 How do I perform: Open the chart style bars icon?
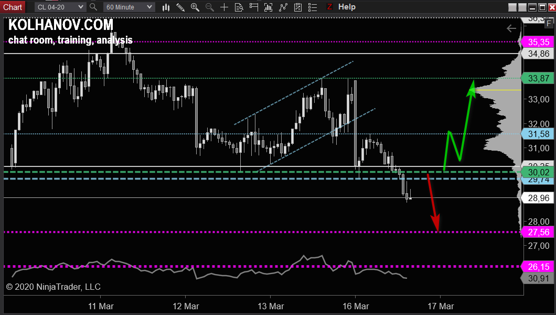[166, 7]
